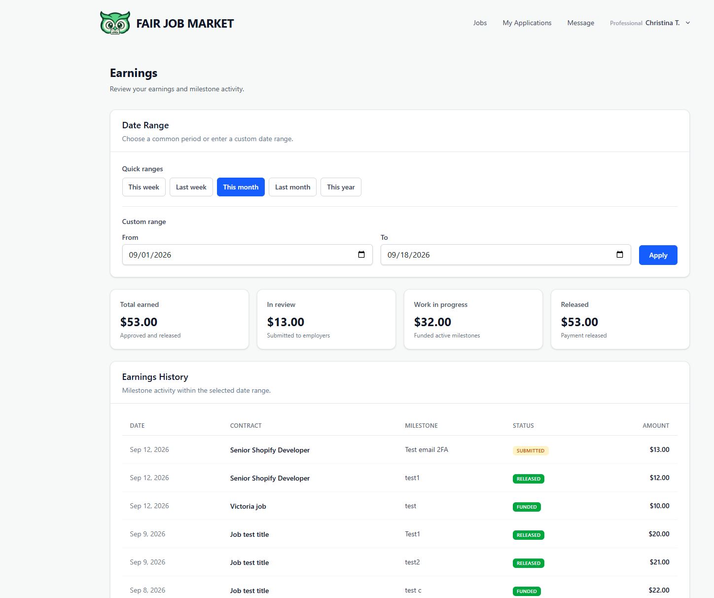This screenshot has width=714, height=598.
Task: Pick the Last month quick range
Action: 293,187
